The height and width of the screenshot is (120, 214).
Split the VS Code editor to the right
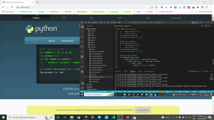coord(209,26)
